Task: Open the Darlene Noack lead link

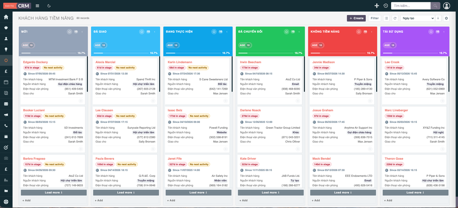Action: pyautogui.click(x=250, y=110)
